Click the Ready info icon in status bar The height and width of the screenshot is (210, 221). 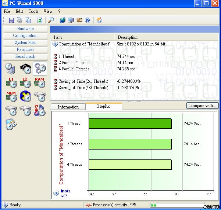[5, 205]
